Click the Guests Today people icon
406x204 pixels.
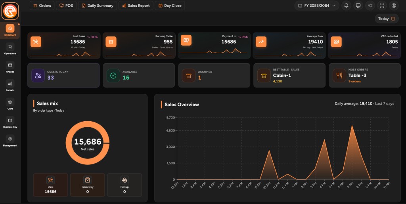pyautogui.click(x=38, y=76)
